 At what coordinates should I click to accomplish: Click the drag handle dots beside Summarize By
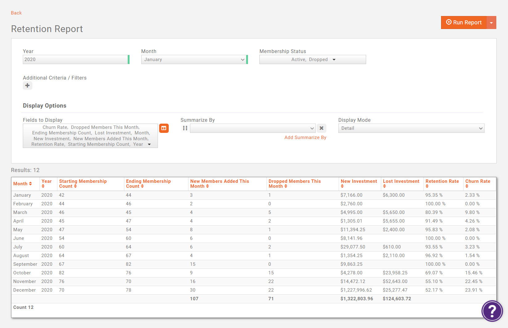pyautogui.click(x=185, y=128)
